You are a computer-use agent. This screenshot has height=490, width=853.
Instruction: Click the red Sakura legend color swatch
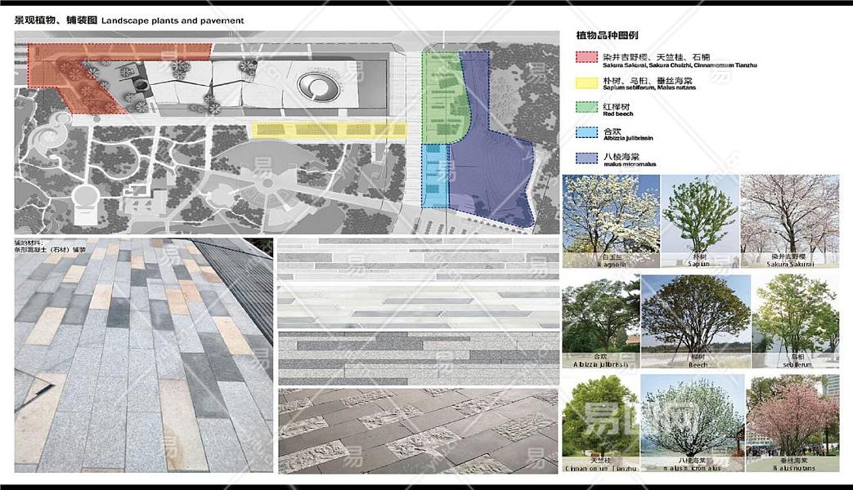(x=587, y=57)
